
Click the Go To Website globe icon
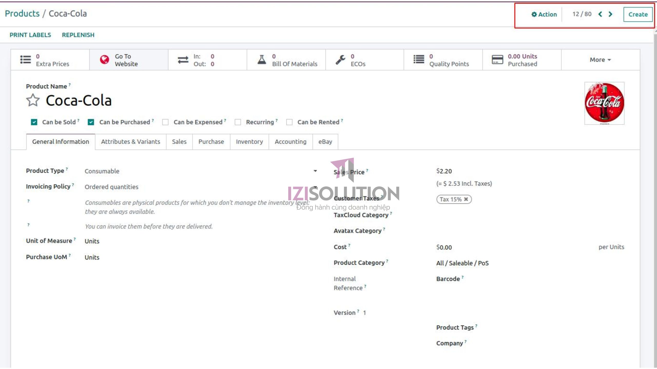coord(104,60)
